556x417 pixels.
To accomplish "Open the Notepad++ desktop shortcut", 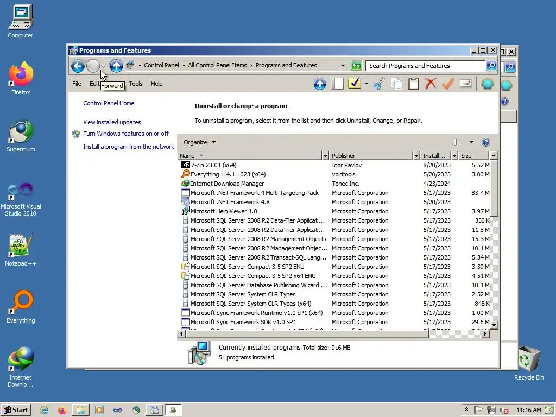I will click(x=21, y=250).
